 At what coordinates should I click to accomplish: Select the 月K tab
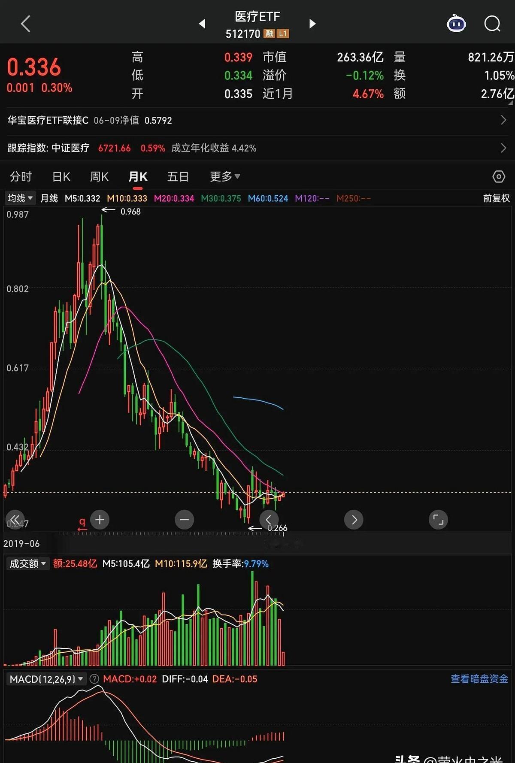[x=138, y=176]
